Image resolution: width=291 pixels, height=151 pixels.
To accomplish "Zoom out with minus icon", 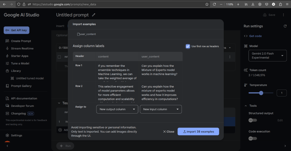I will tap(221, 4).
